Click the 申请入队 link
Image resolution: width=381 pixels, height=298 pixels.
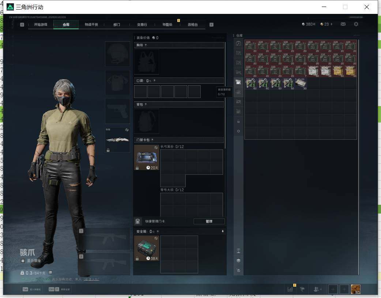(x=91, y=279)
